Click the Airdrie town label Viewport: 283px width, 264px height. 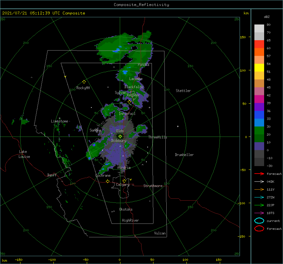point(124,168)
